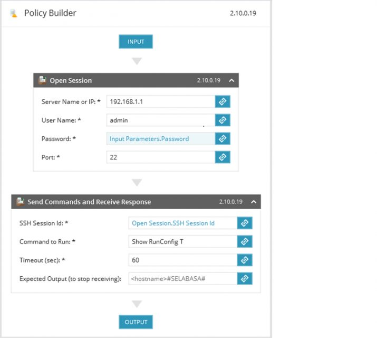Click the 'Expected Output (to stop receiving):' label
The image size is (377, 338).
tap(70, 279)
